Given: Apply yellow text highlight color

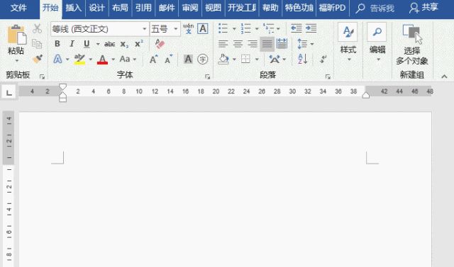Looking at the screenshot, I should (x=79, y=59).
